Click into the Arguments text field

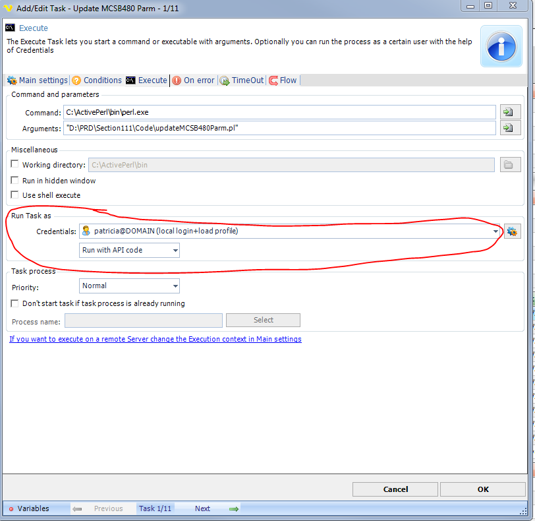click(x=279, y=128)
